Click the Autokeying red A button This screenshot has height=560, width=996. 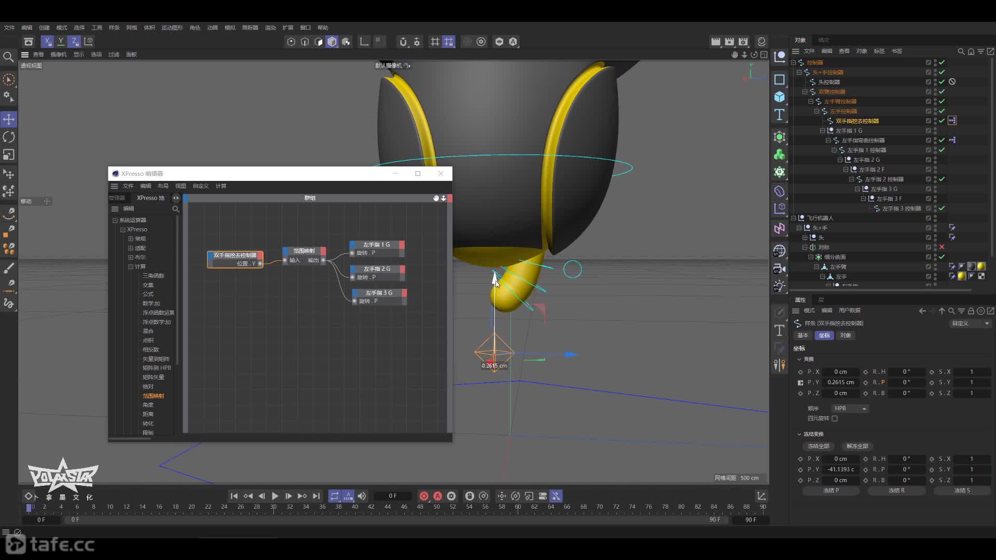pyautogui.click(x=438, y=496)
